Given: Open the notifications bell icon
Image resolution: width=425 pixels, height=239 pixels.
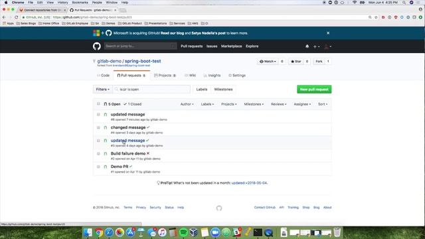Looking at the screenshot, I should point(307,46).
